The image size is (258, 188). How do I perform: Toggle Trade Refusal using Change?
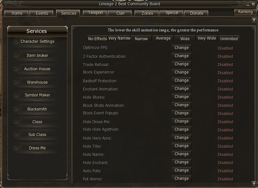point(181,64)
